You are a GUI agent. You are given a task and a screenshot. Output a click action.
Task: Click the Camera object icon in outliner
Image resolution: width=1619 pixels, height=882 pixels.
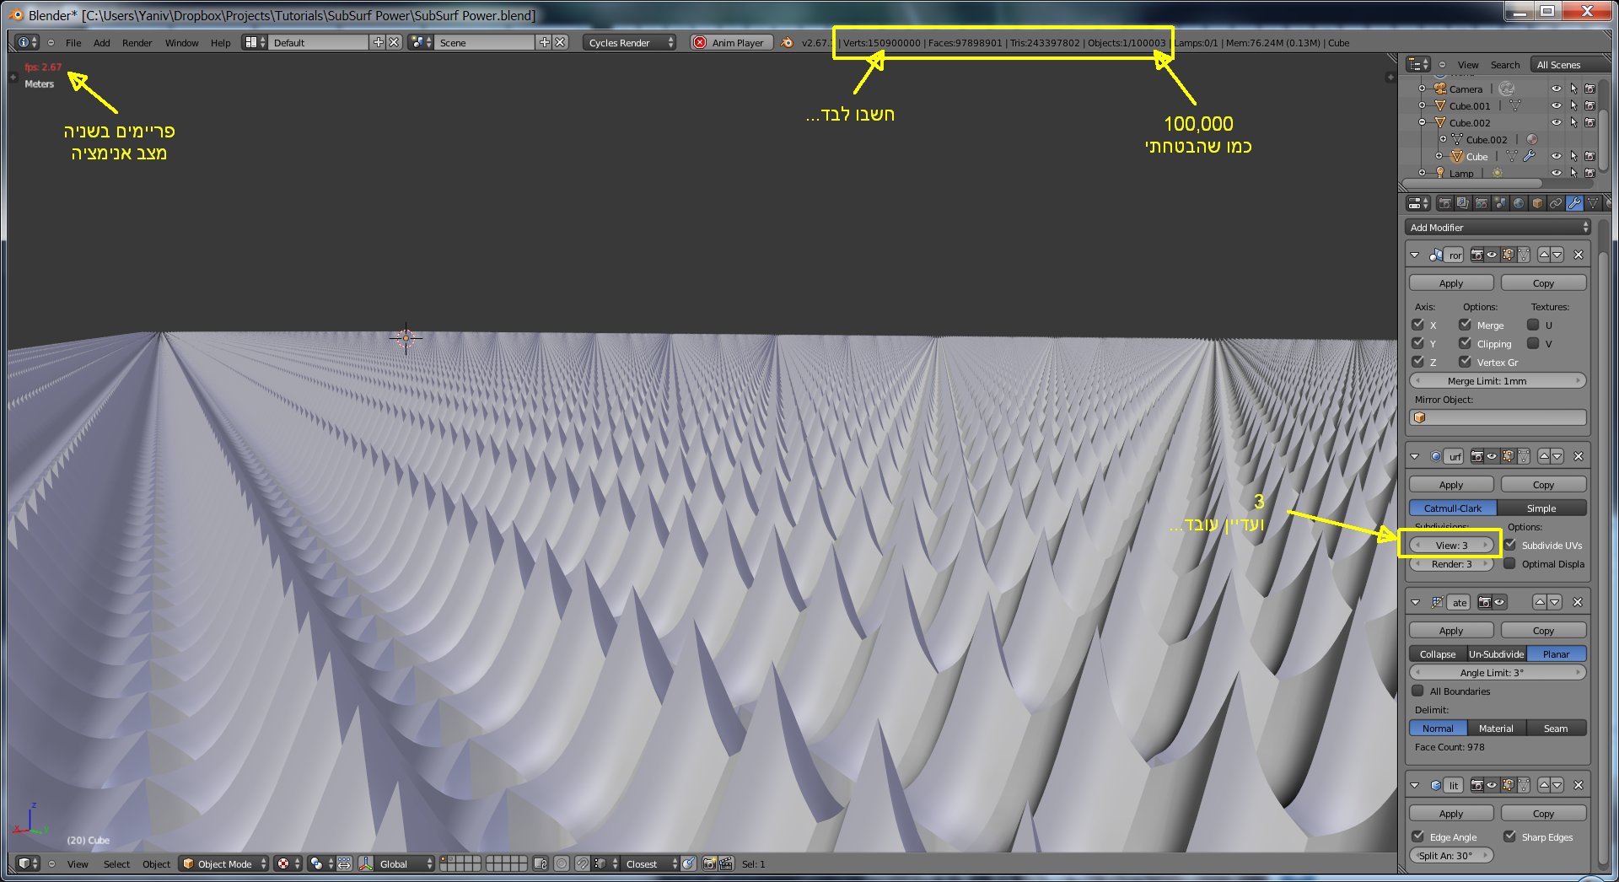pos(1440,89)
